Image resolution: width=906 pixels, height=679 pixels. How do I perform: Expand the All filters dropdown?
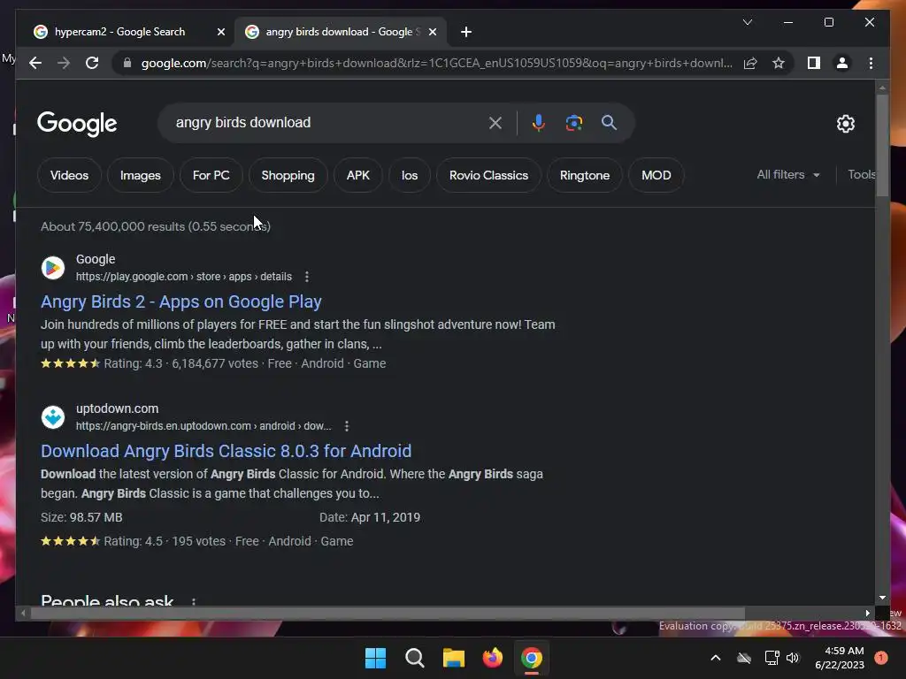click(x=788, y=174)
